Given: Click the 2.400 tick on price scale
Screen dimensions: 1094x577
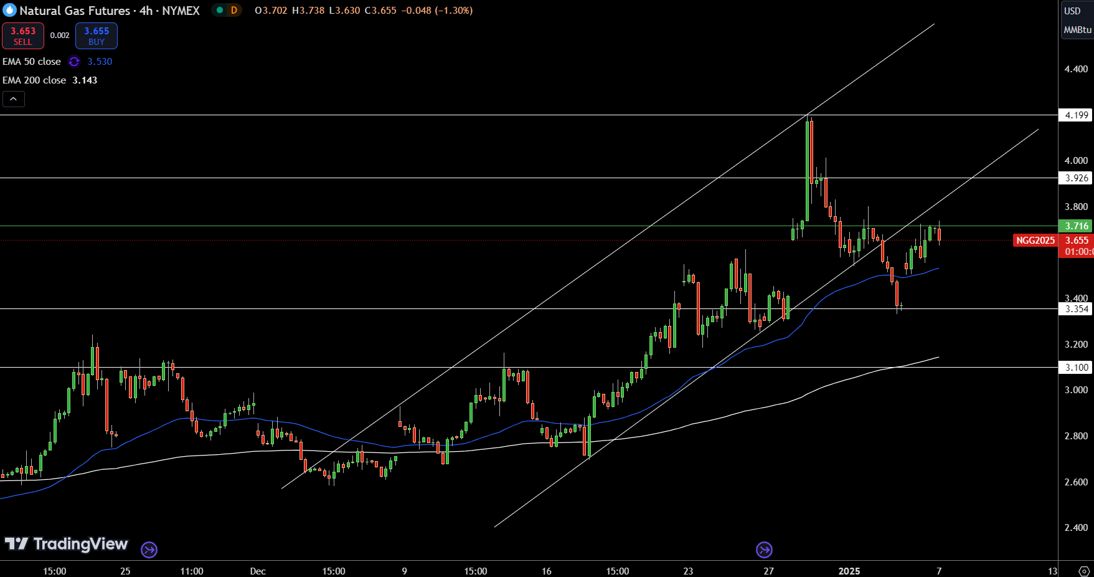Looking at the screenshot, I should (x=1076, y=528).
